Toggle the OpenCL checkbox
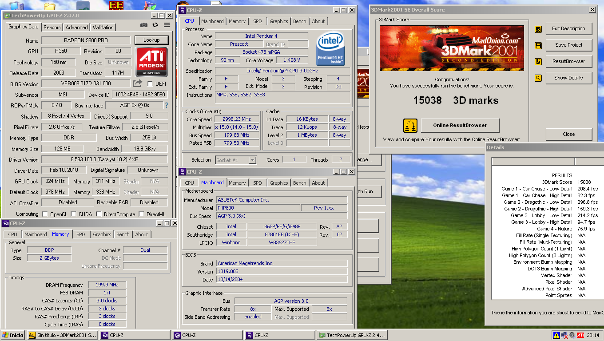 tap(45, 214)
